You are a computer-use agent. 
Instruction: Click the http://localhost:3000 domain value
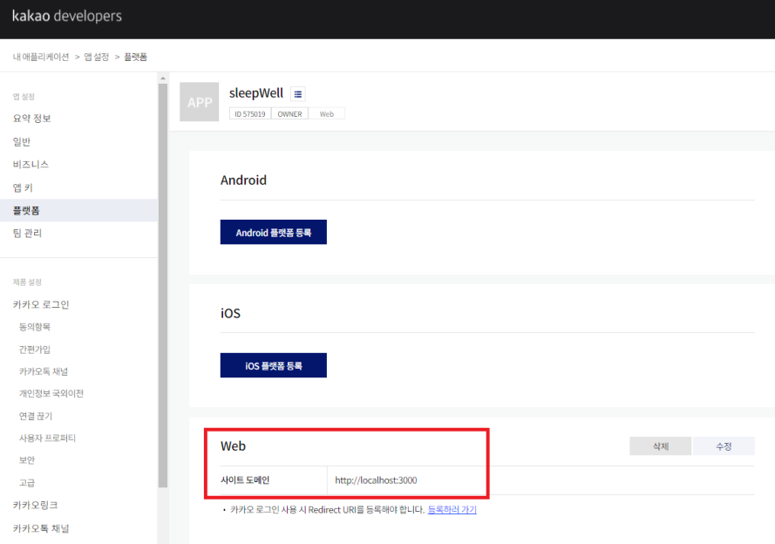click(x=376, y=480)
